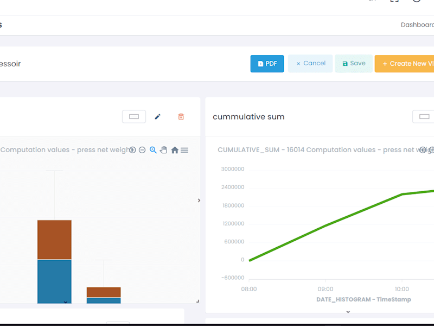Save the dashboard

point(354,64)
